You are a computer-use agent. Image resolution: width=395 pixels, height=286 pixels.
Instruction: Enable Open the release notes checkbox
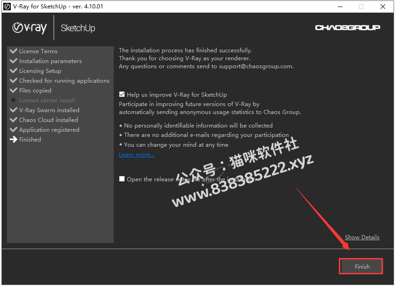click(x=122, y=179)
